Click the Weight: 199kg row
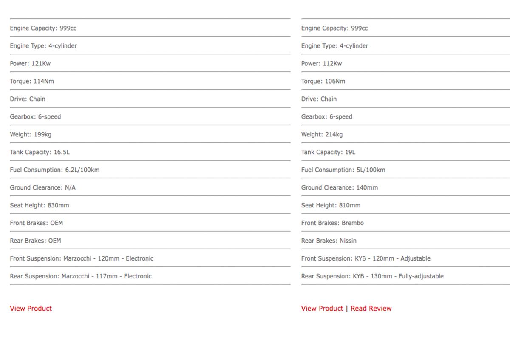 pyautogui.click(x=150, y=134)
